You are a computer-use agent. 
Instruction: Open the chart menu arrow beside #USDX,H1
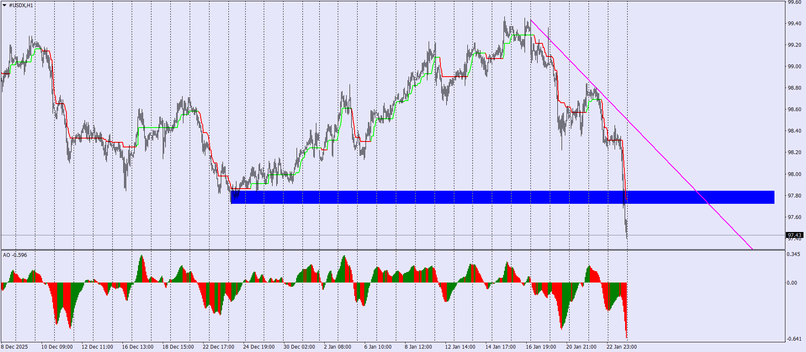[x=4, y=5]
